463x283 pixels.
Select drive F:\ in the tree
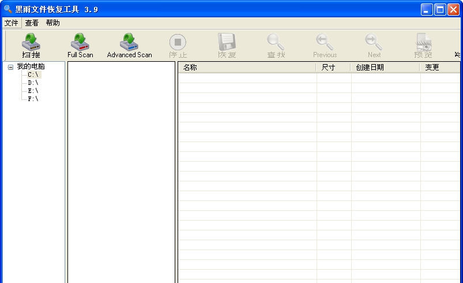click(x=33, y=99)
